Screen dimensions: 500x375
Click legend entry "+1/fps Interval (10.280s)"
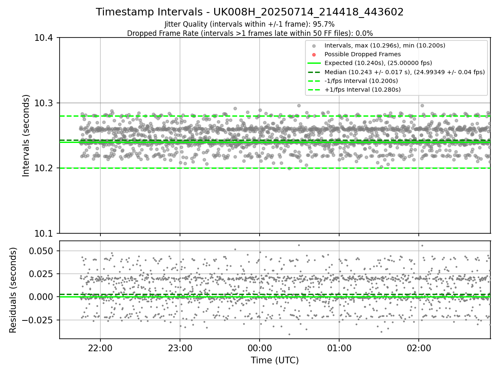(x=362, y=90)
